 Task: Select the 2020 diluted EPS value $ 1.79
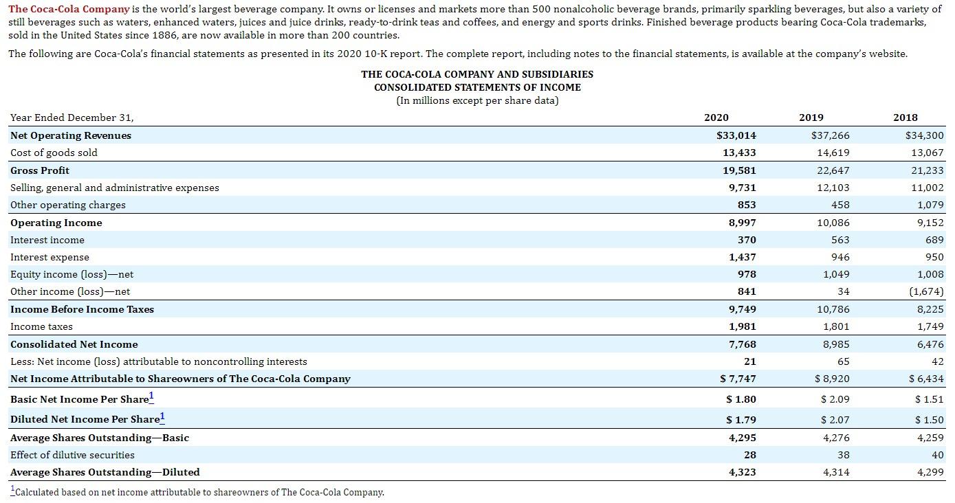(741, 419)
